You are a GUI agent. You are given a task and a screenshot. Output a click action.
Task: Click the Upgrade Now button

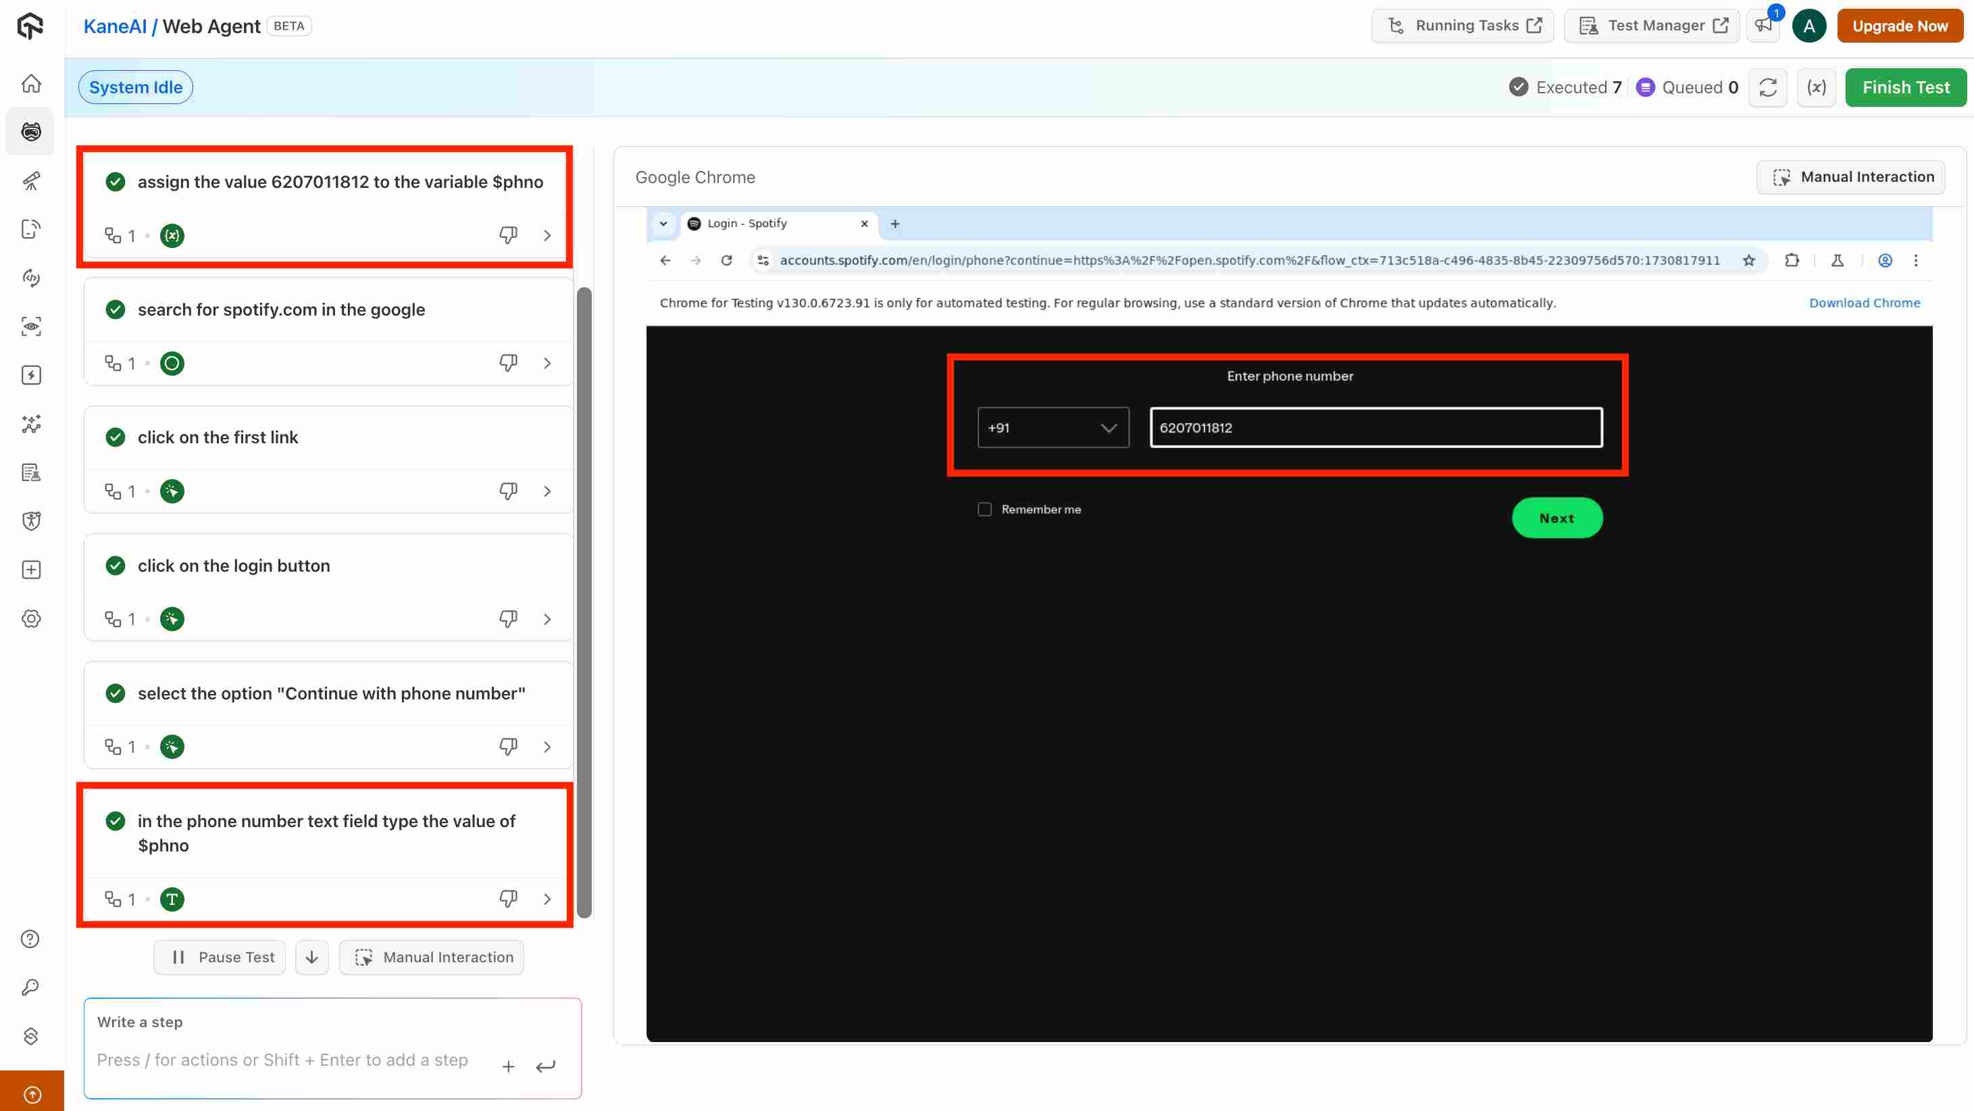1900,26
